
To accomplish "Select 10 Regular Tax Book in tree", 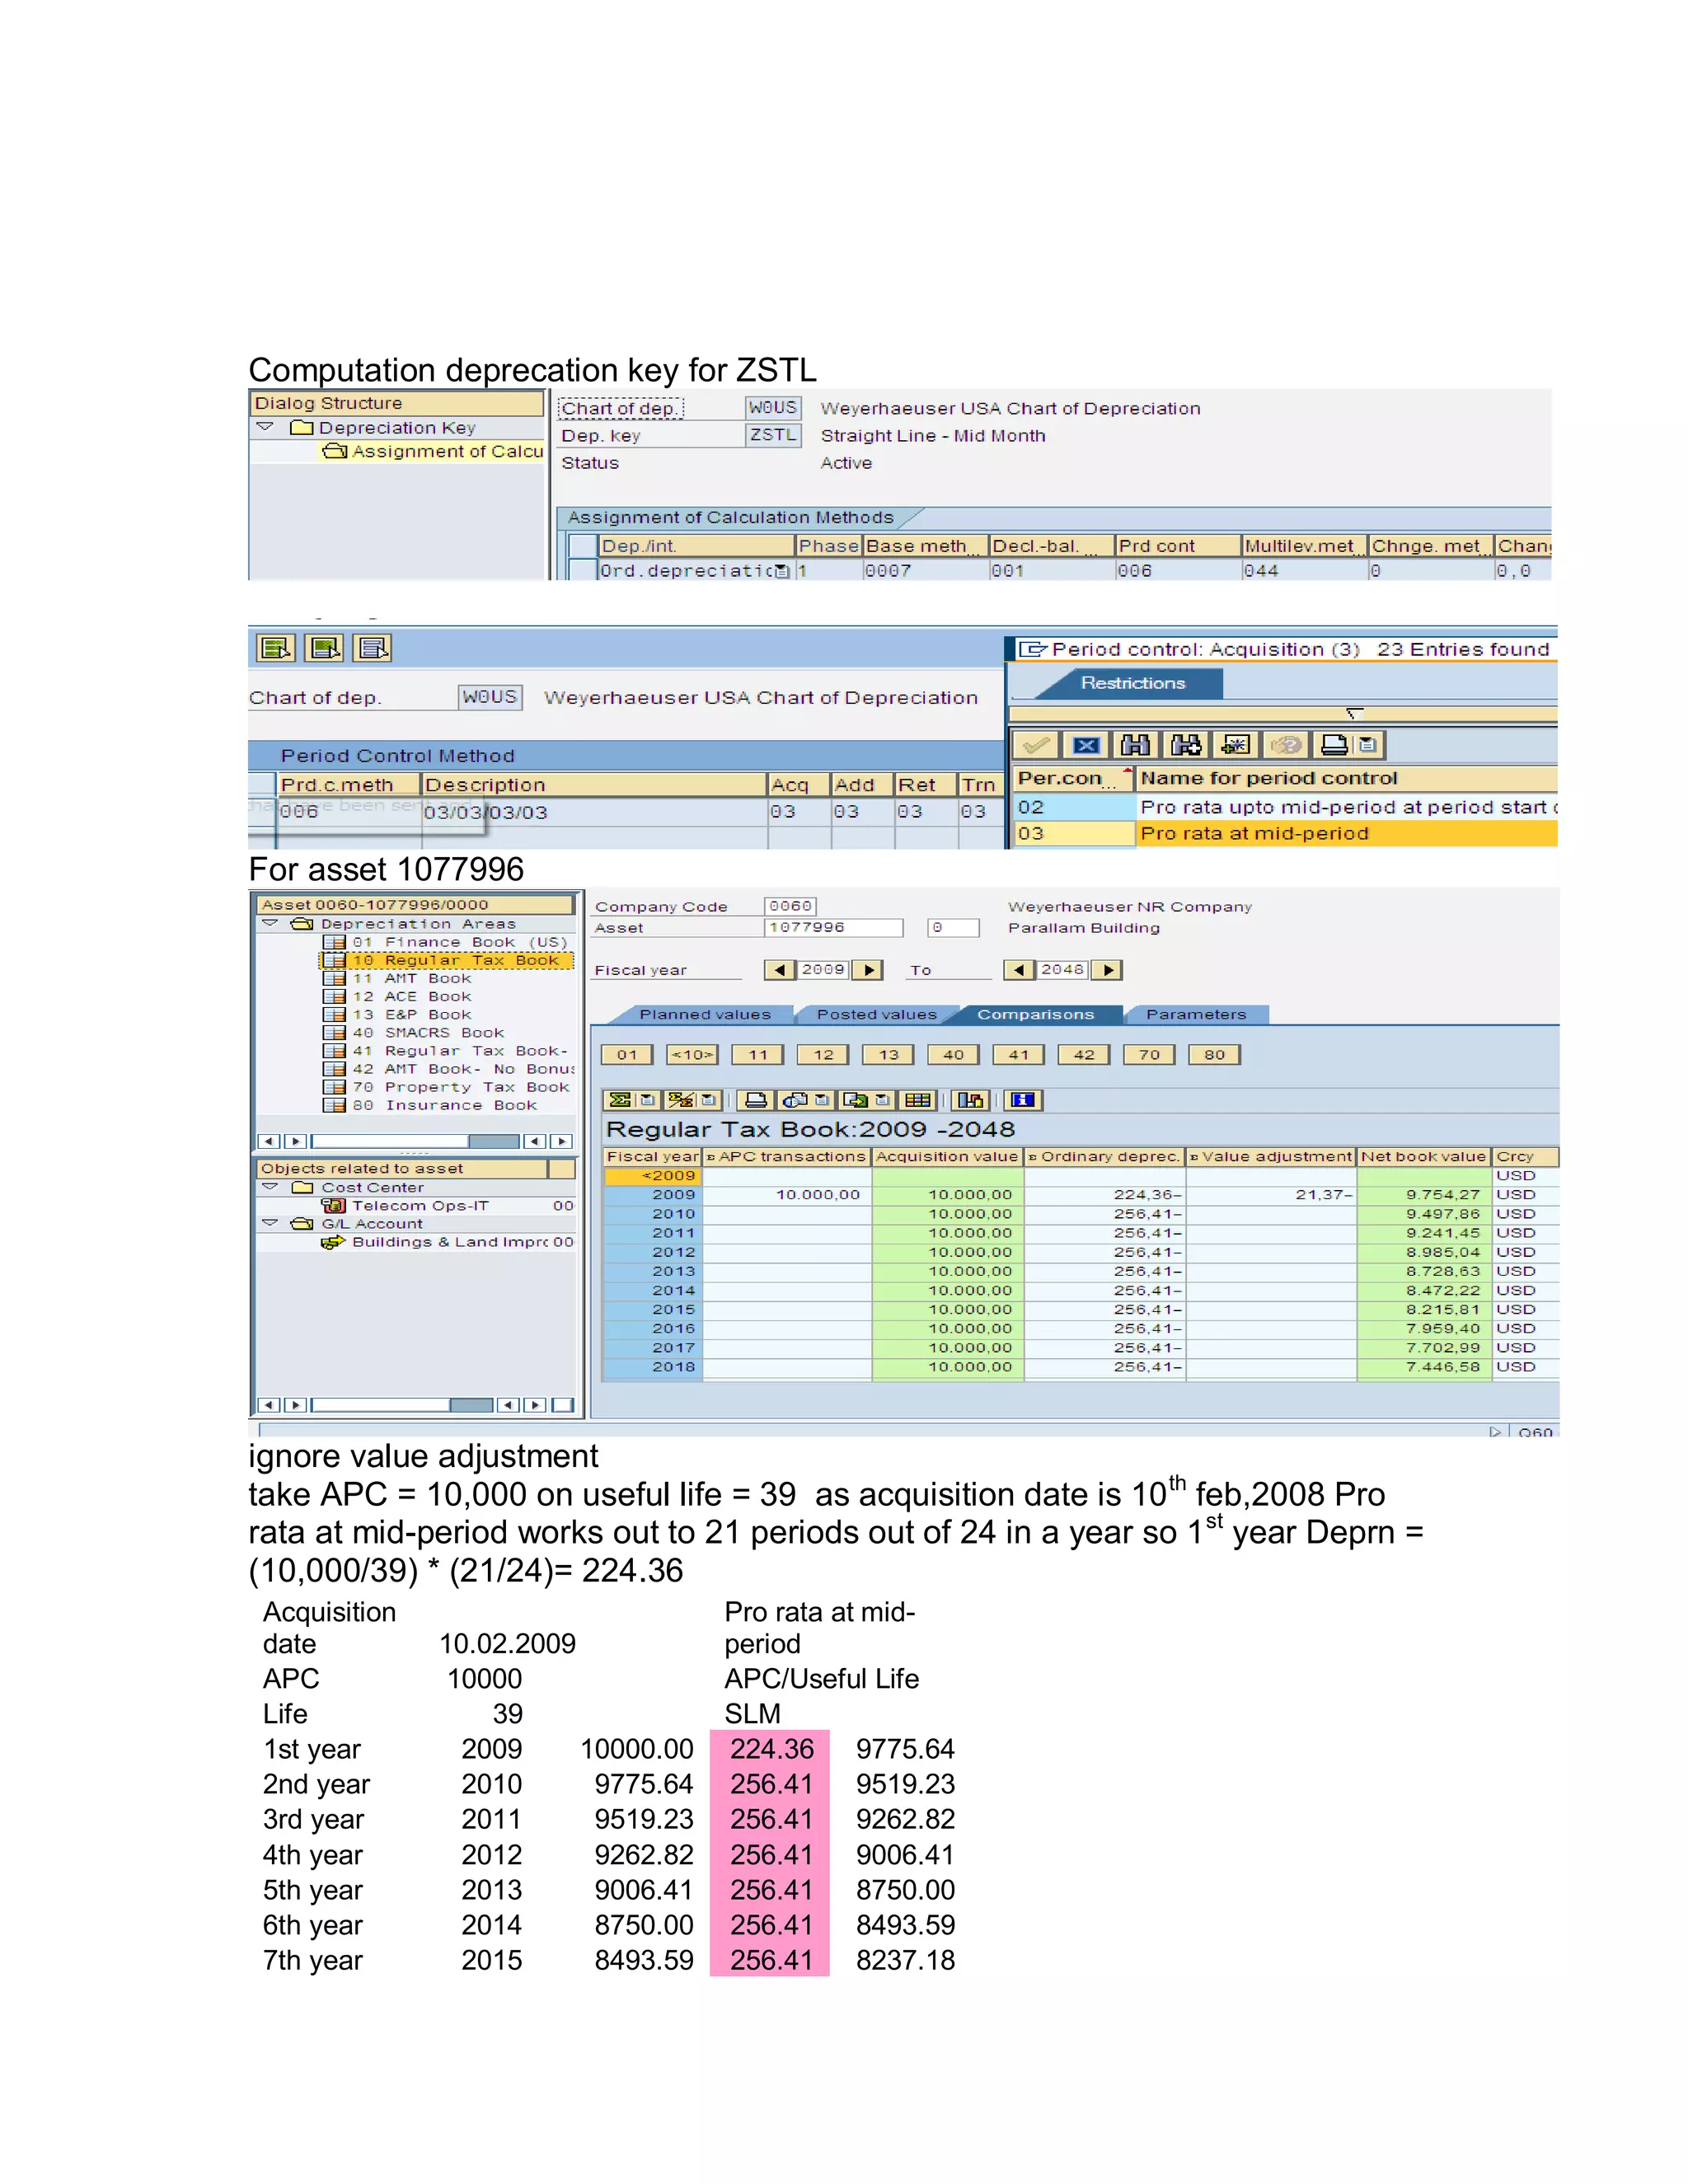I will click(x=446, y=960).
